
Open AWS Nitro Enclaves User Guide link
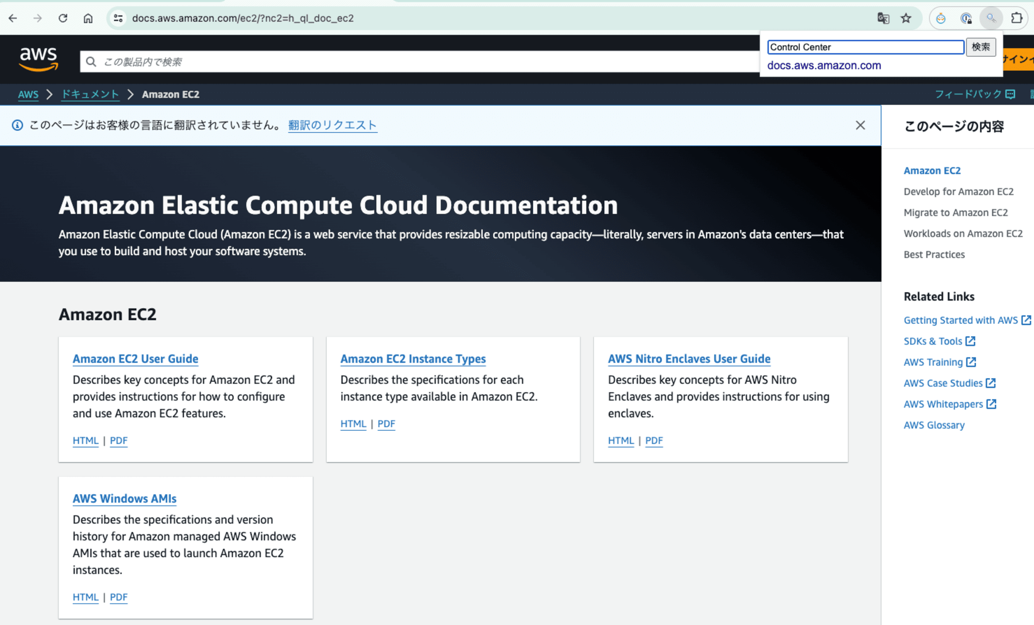point(689,358)
